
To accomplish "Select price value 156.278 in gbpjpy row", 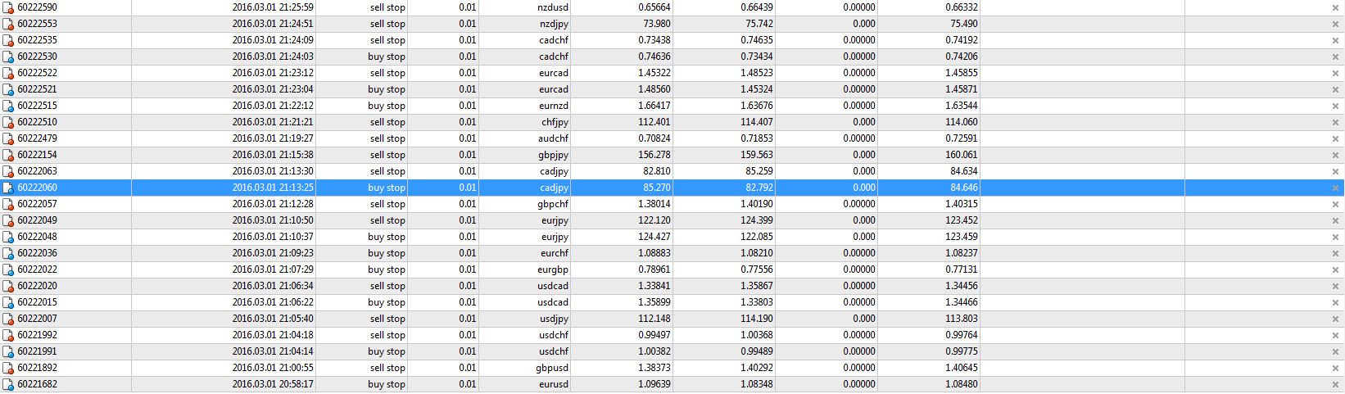I will click(653, 155).
